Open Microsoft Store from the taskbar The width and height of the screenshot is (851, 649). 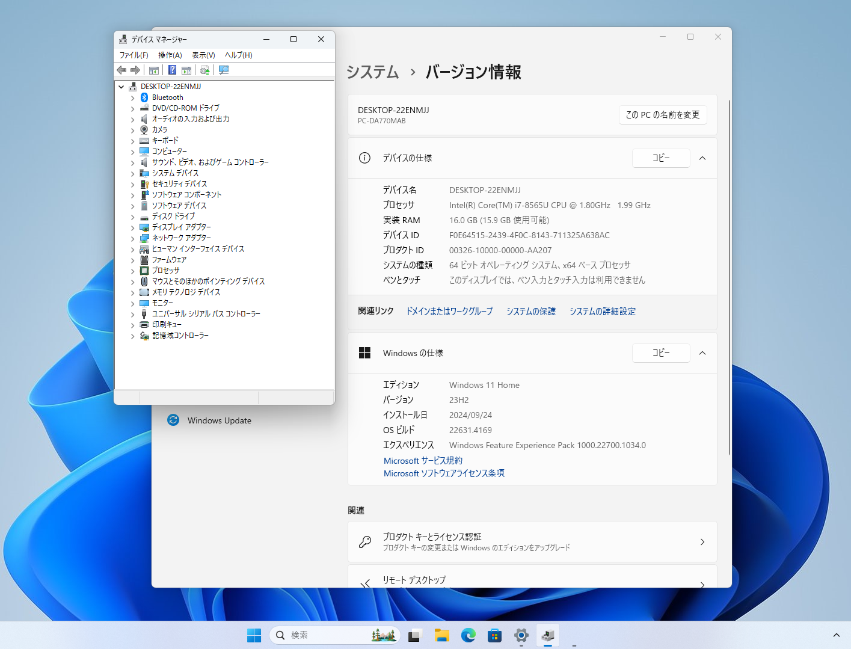pyautogui.click(x=495, y=635)
